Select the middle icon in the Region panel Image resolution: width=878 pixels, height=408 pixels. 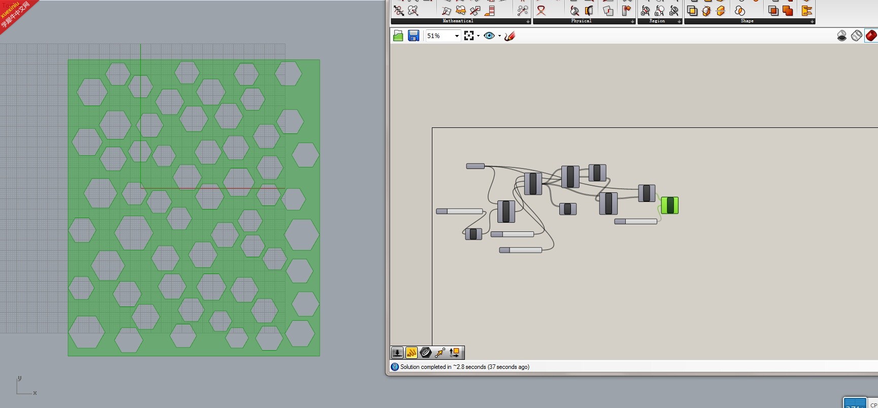pos(660,11)
